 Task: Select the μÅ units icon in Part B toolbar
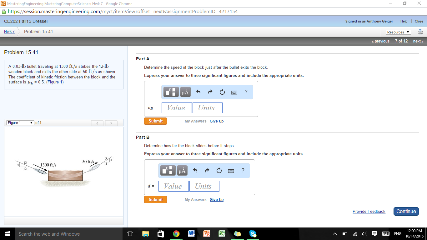click(182, 170)
